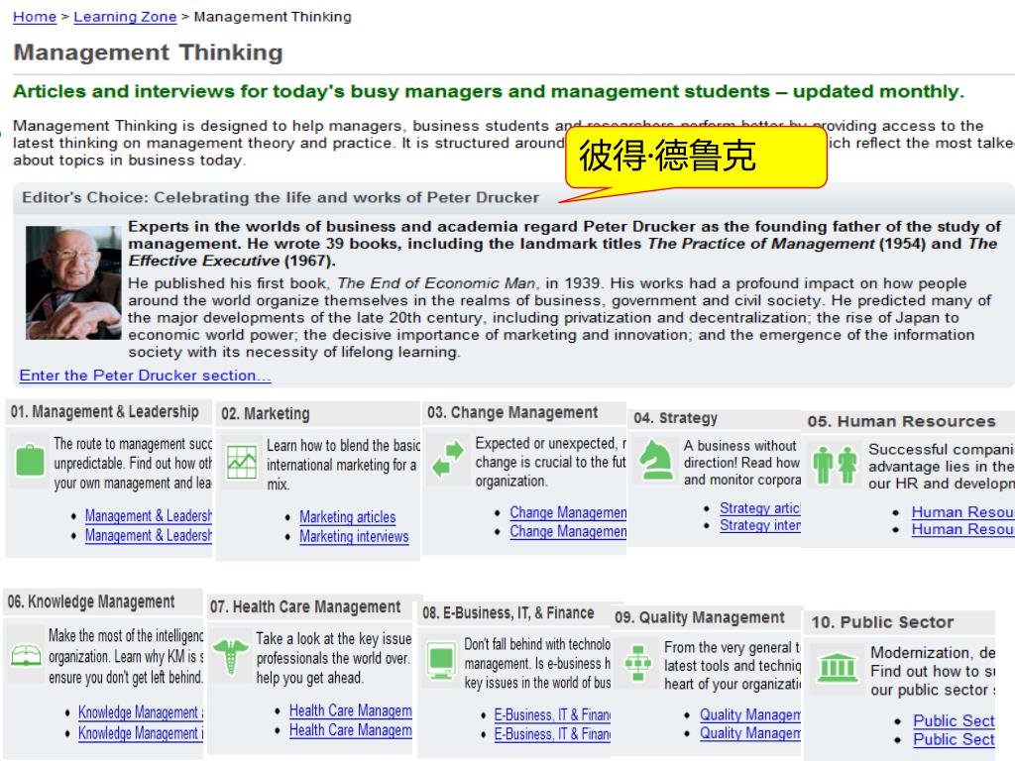Open first Change Management link
Image resolution: width=1015 pixels, height=761 pixels.
click(x=568, y=512)
